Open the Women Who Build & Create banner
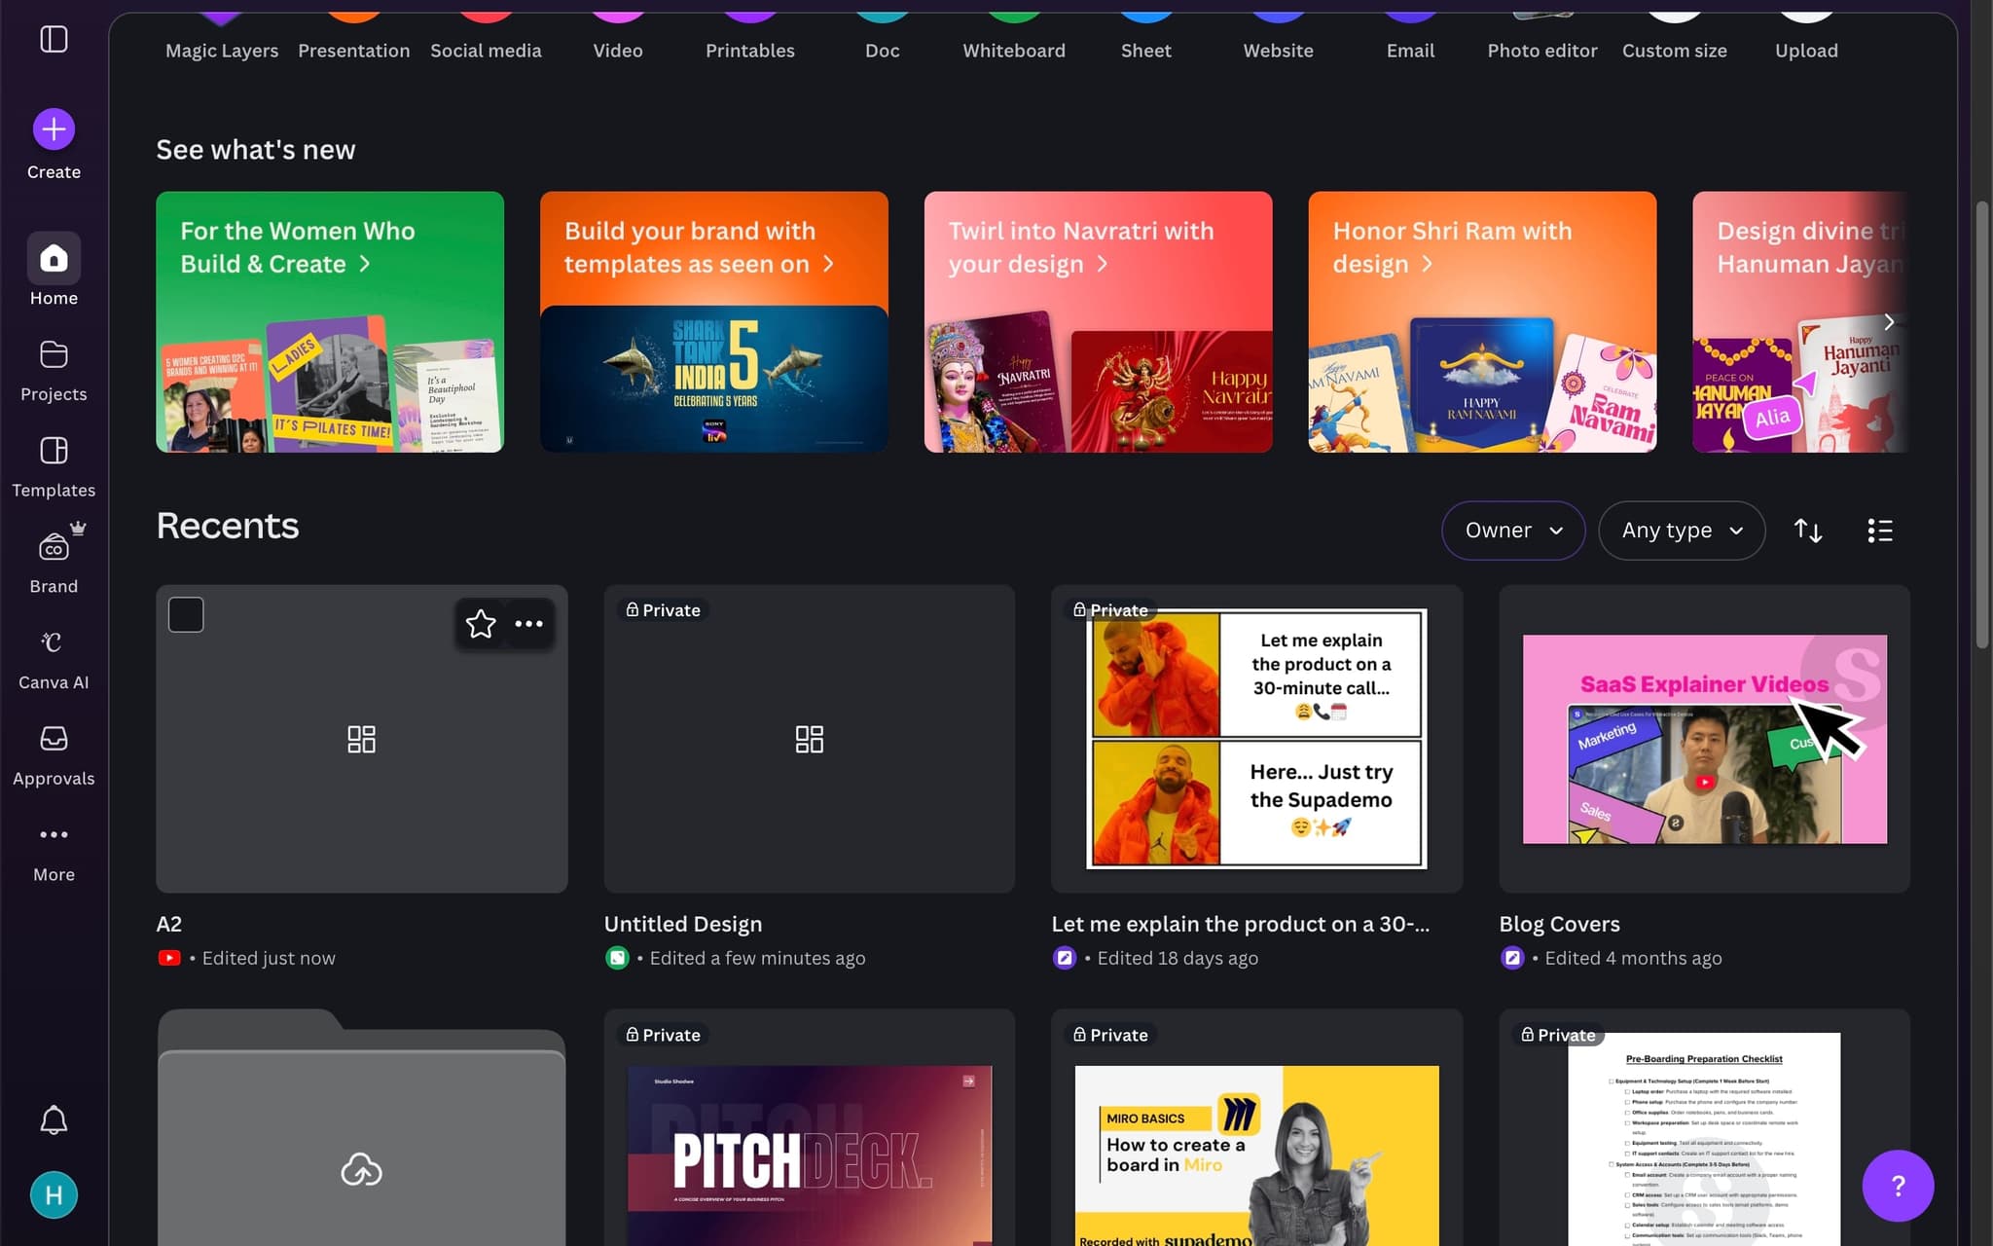The image size is (1993, 1246). coord(329,321)
